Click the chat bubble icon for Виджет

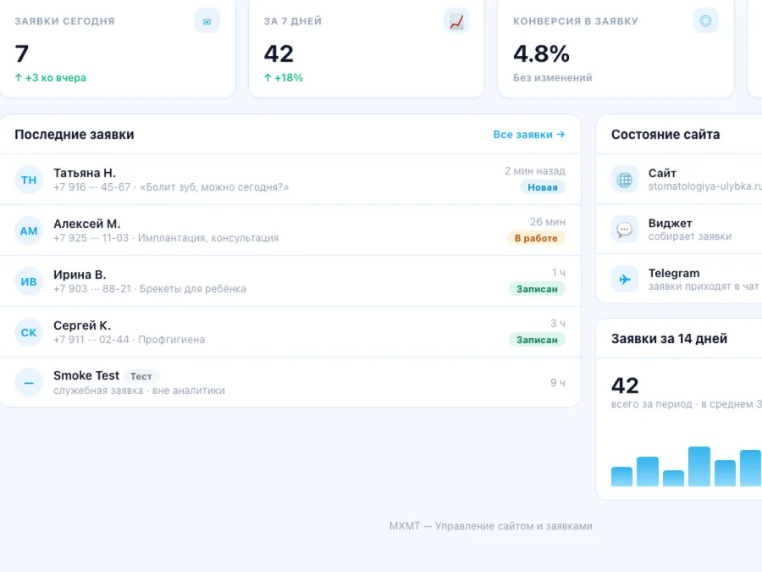[x=625, y=230]
